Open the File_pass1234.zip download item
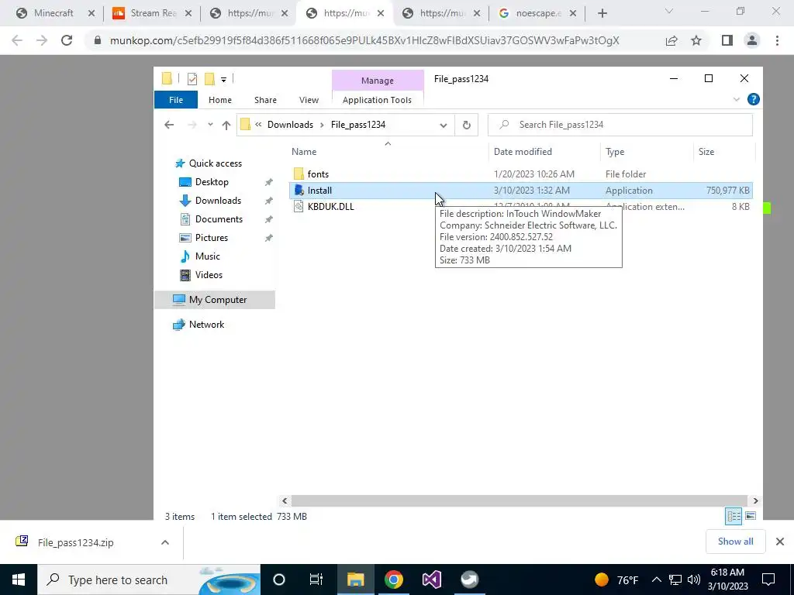The height and width of the screenshot is (595, 794). click(75, 543)
